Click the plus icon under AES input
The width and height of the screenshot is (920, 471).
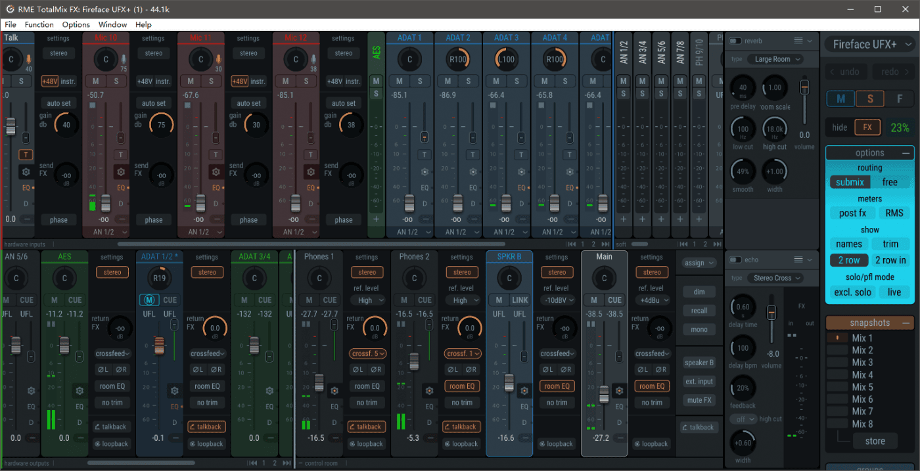click(377, 219)
